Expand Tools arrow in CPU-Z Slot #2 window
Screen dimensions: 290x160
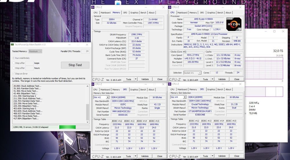tap(135, 156)
